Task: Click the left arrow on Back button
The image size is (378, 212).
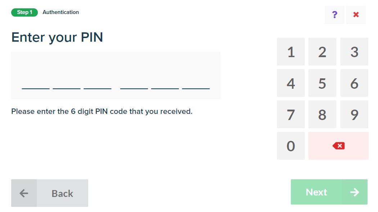Action: (24, 193)
